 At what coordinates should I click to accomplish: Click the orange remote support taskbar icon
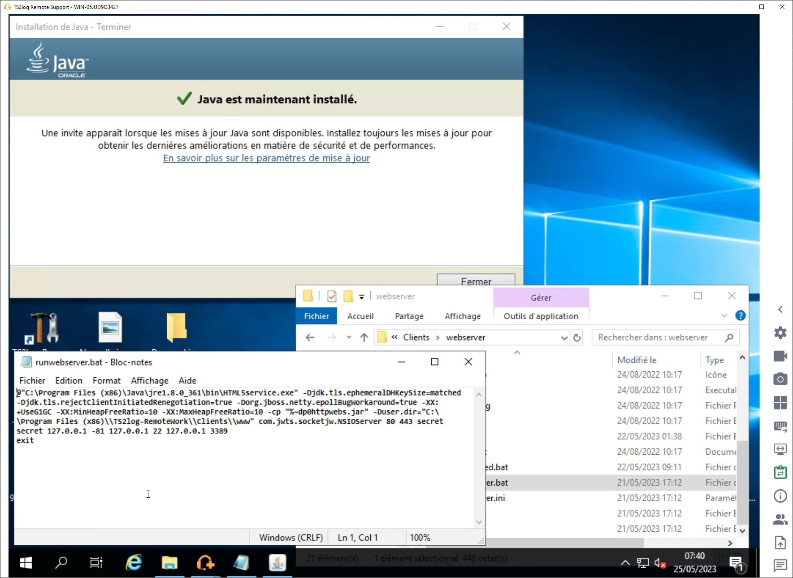tap(205, 563)
